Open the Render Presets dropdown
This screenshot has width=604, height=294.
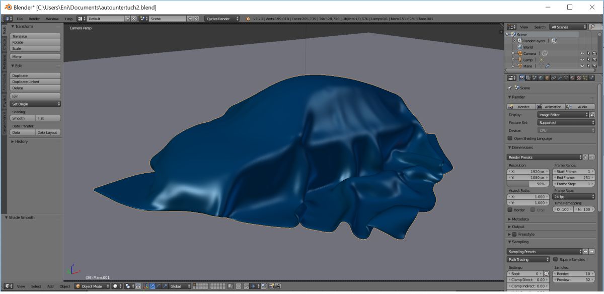click(545, 157)
